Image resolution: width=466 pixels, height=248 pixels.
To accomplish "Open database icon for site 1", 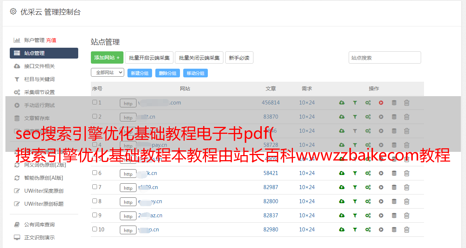I will pyautogui.click(x=394, y=103).
